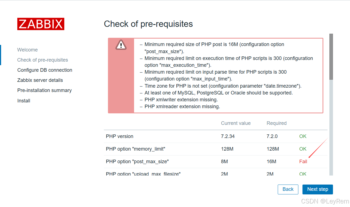Click the xmlwriter extension missing message
The width and height of the screenshot is (350, 207).
click(x=181, y=100)
